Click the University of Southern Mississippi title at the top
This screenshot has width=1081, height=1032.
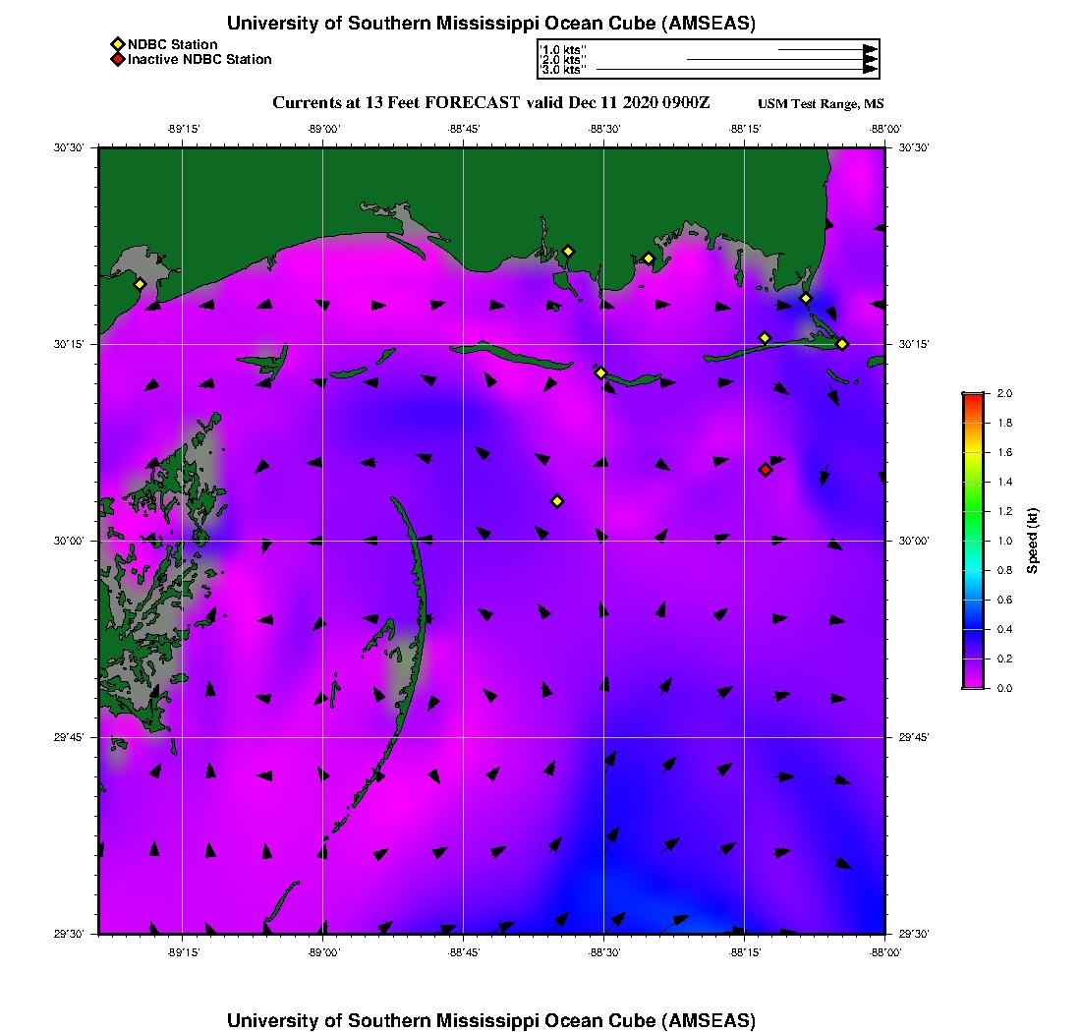(x=491, y=24)
